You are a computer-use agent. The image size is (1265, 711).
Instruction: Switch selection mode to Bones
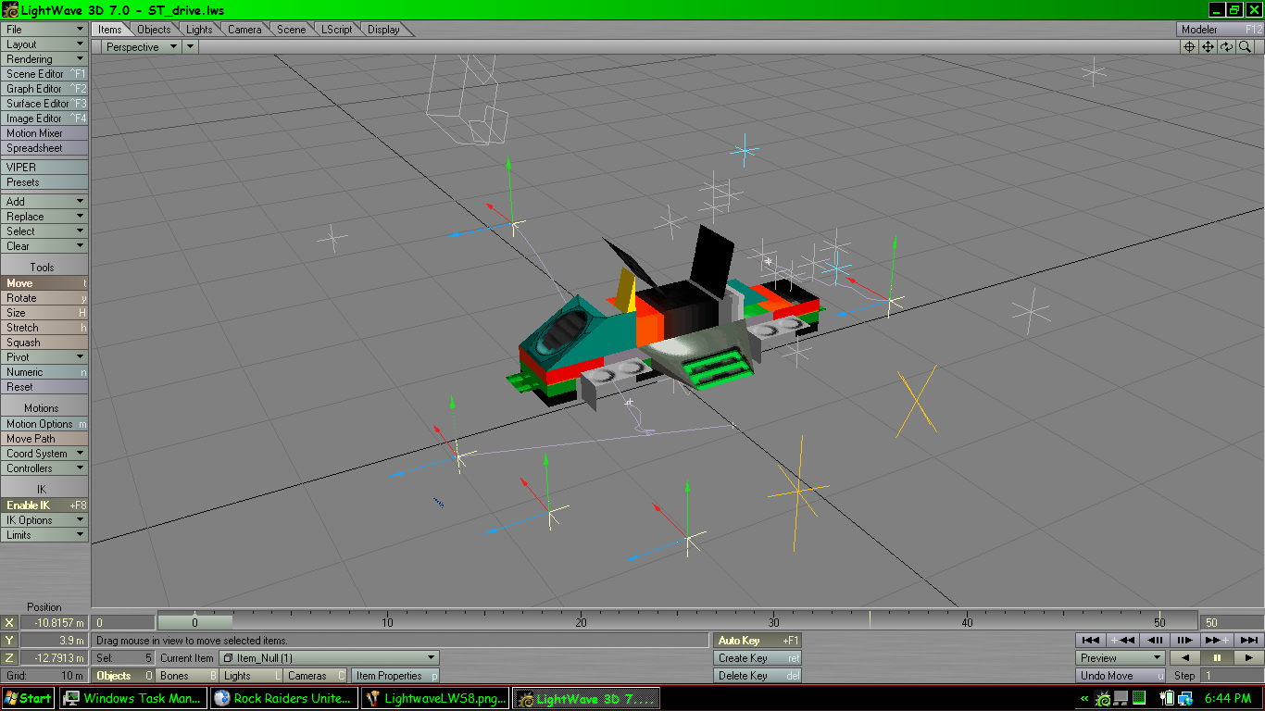click(187, 676)
